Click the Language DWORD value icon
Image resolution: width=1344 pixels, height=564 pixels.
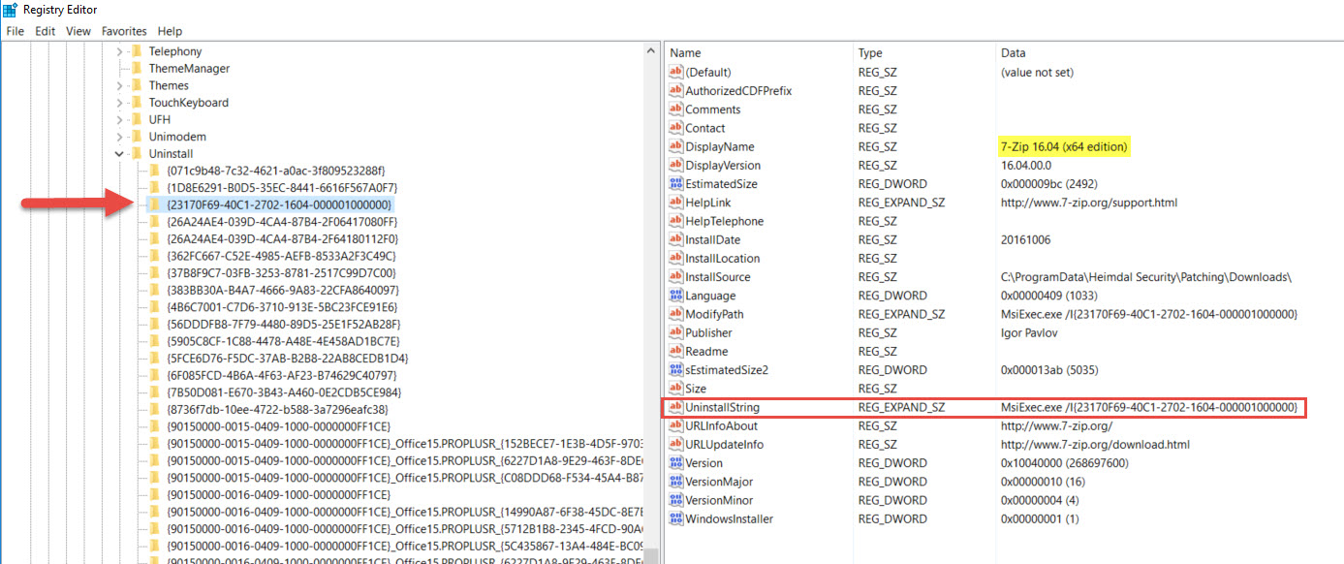click(x=676, y=296)
